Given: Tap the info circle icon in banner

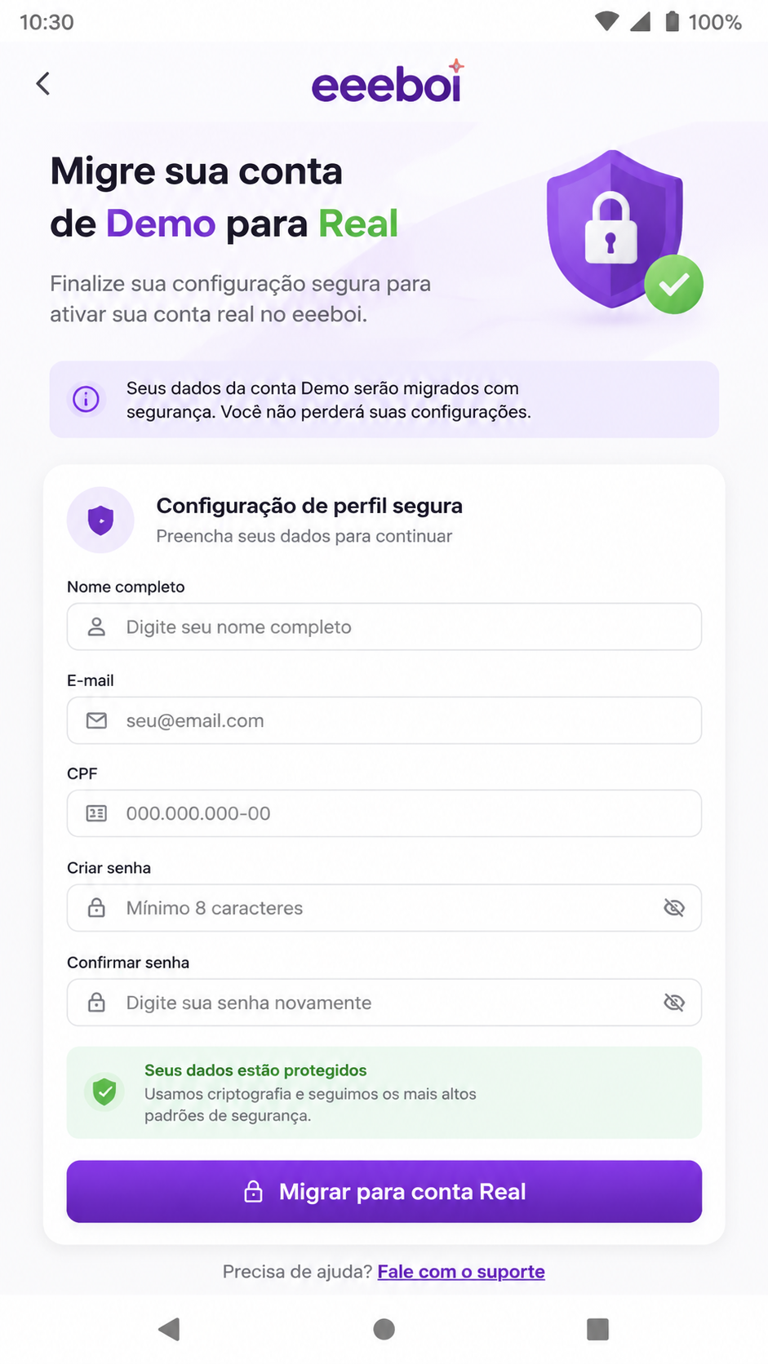Looking at the screenshot, I should click(x=86, y=399).
